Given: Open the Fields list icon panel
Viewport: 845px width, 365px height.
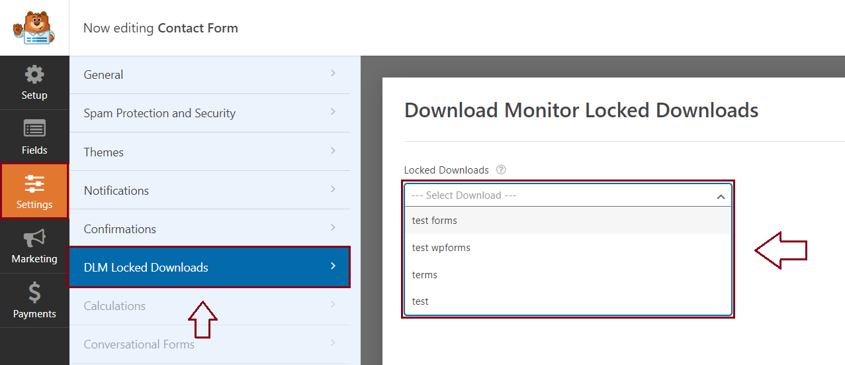Looking at the screenshot, I should click(34, 137).
